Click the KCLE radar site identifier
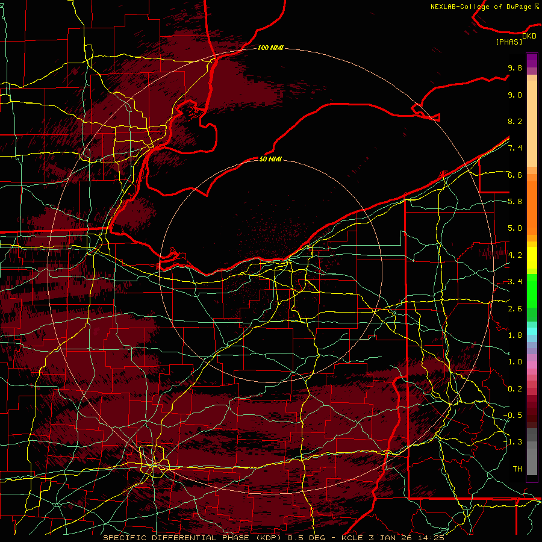Image resolution: width=542 pixels, height=542 pixels. 352,538
